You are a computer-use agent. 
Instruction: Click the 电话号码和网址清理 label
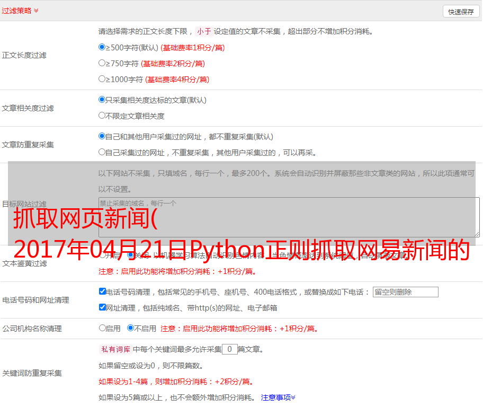[x=35, y=300]
